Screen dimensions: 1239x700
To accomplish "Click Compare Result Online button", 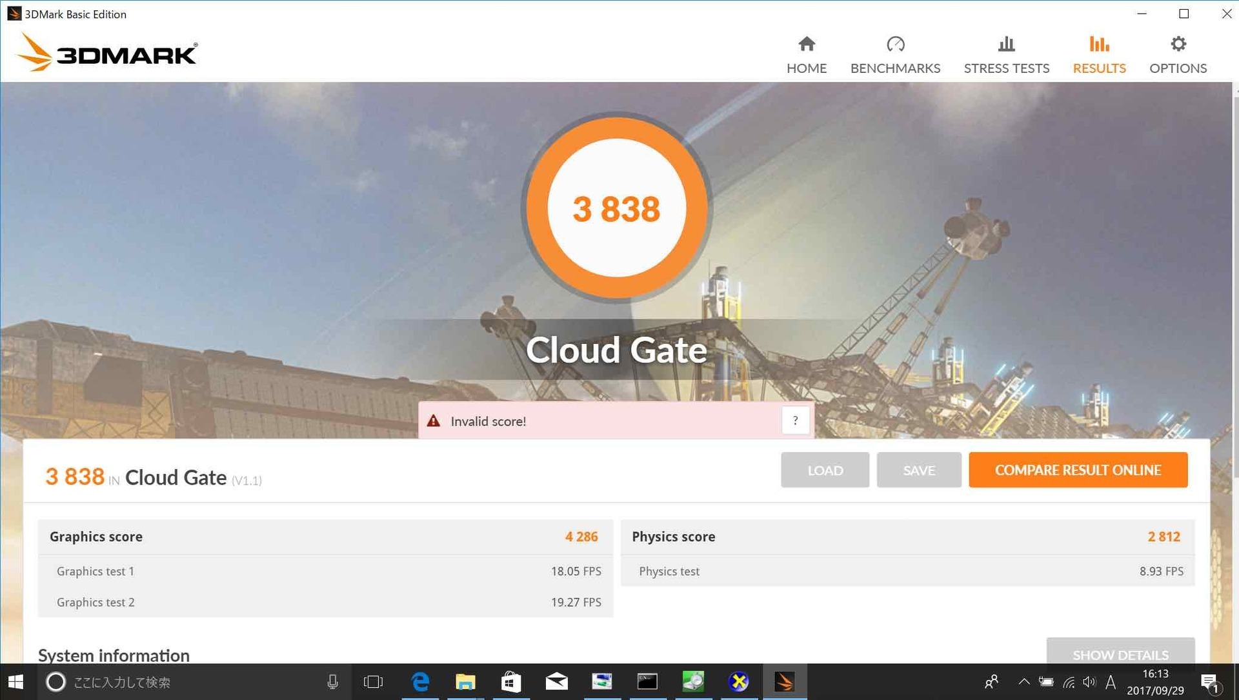I will pyautogui.click(x=1077, y=468).
